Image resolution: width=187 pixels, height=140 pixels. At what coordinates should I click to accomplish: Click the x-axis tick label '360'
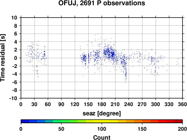coord(183,104)
